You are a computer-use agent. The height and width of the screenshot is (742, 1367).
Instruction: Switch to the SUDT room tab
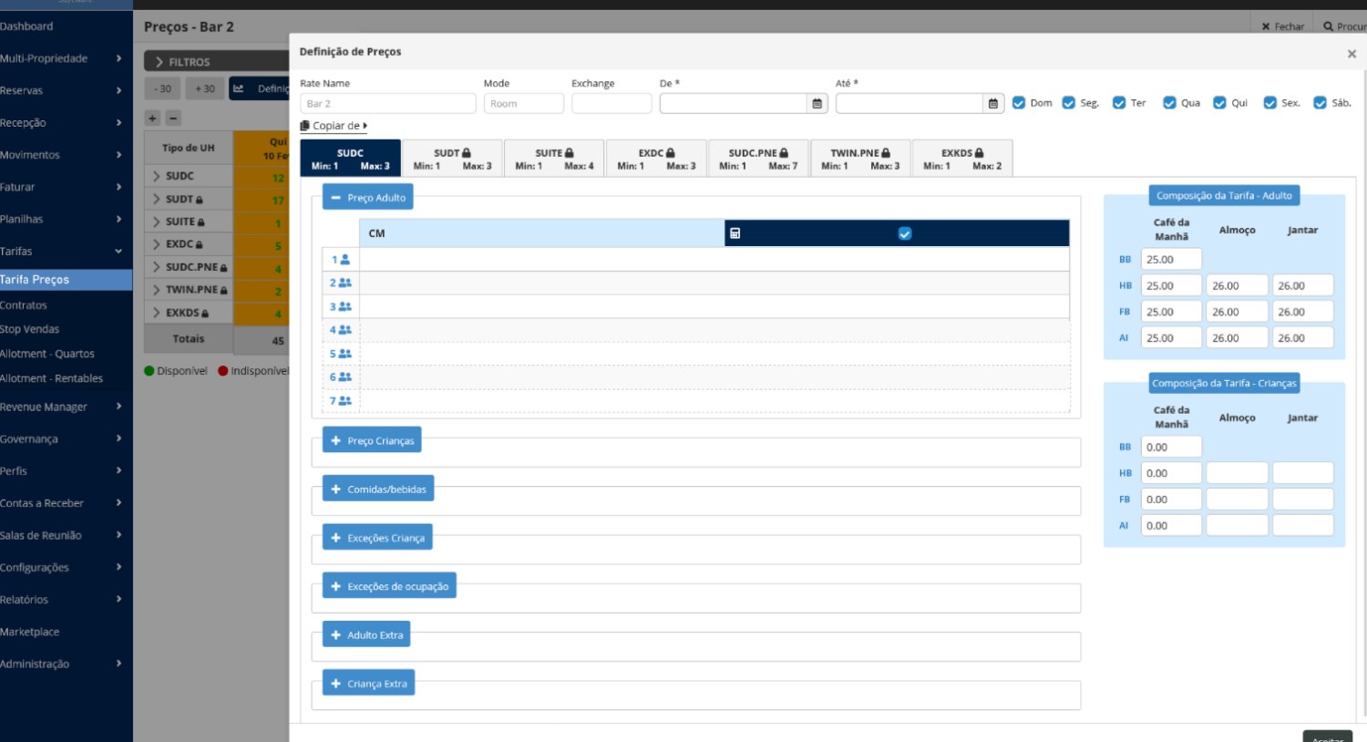click(452, 159)
